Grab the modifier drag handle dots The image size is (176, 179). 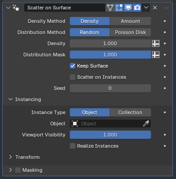coord(166,8)
